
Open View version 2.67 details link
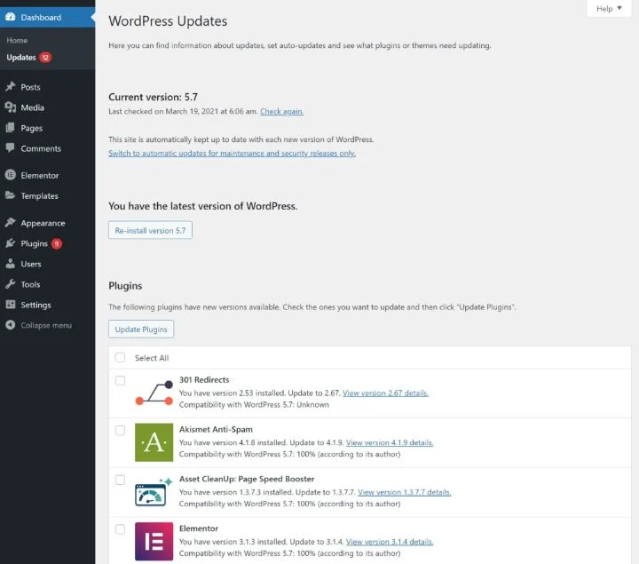pyautogui.click(x=385, y=393)
